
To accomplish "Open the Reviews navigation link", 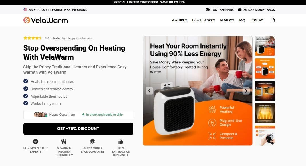I will (x=227, y=20).
